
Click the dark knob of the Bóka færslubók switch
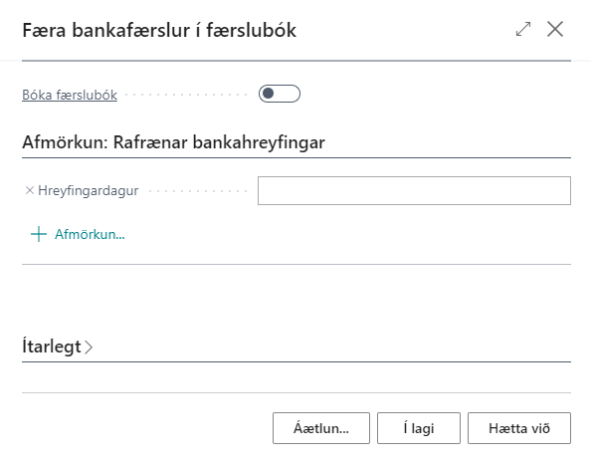268,94
